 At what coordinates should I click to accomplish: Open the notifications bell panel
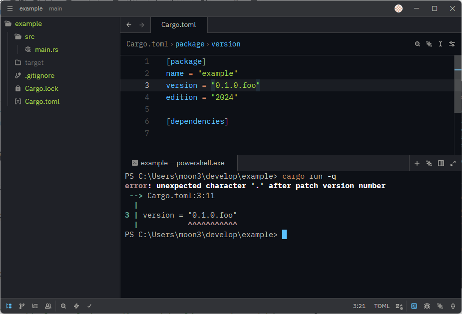pyautogui.click(x=453, y=306)
